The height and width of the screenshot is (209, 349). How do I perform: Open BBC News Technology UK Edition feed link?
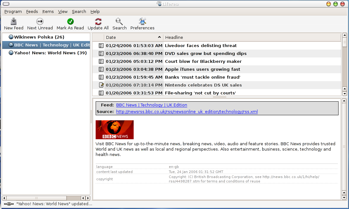point(152,105)
